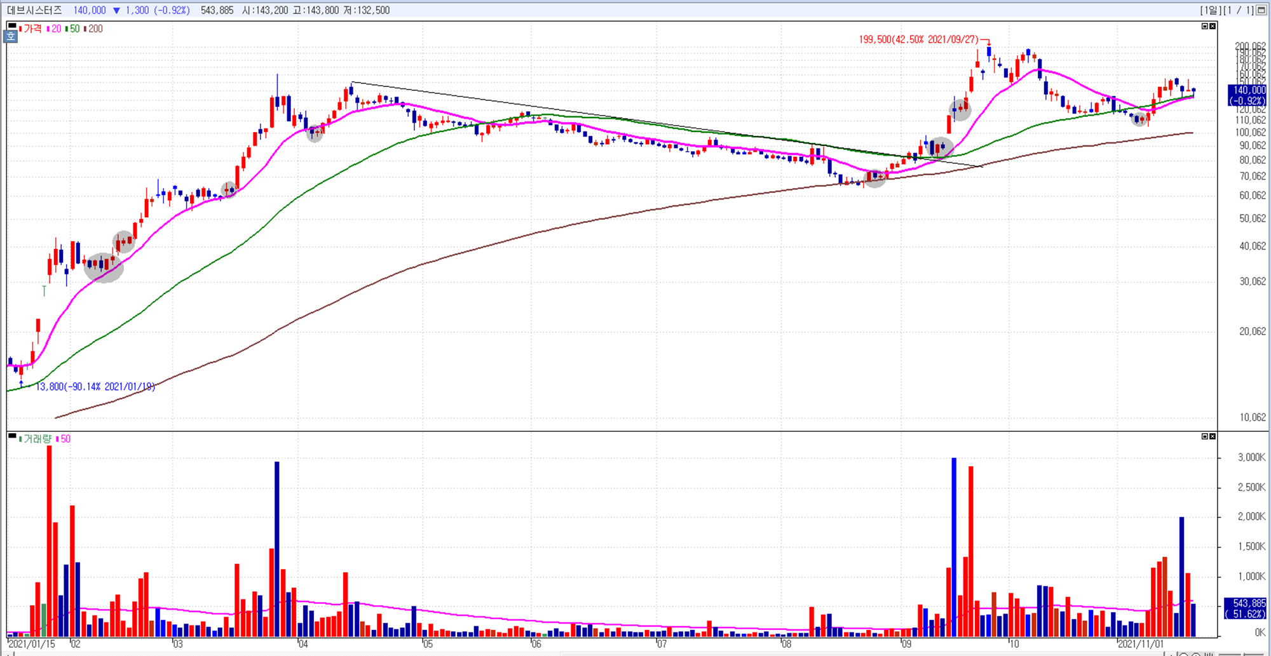Click the 03 month marker on time axis
Image resolution: width=1271 pixels, height=656 pixels.
(x=177, y=644)
